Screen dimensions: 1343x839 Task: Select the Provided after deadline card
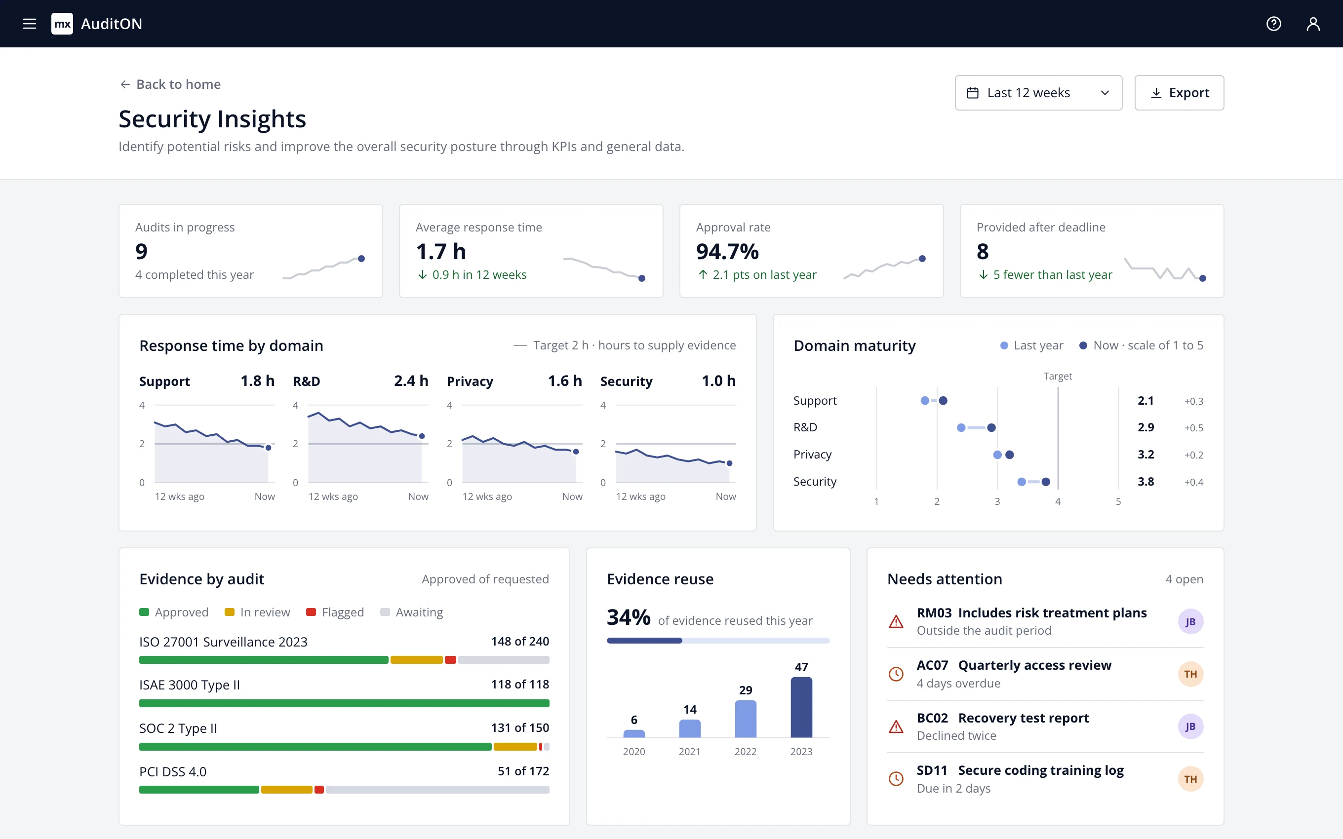pyautogui.click(x=1092, y=251)
